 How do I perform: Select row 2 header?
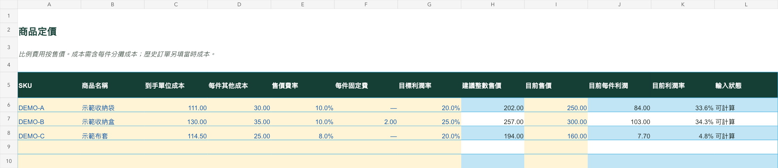(x=9, y=30)
